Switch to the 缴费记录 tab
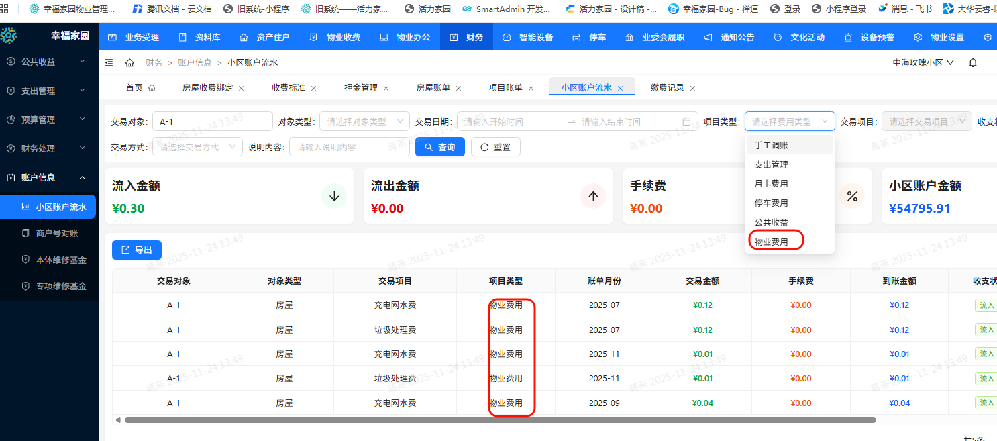 pyautogui.click(x=667, y=88)
